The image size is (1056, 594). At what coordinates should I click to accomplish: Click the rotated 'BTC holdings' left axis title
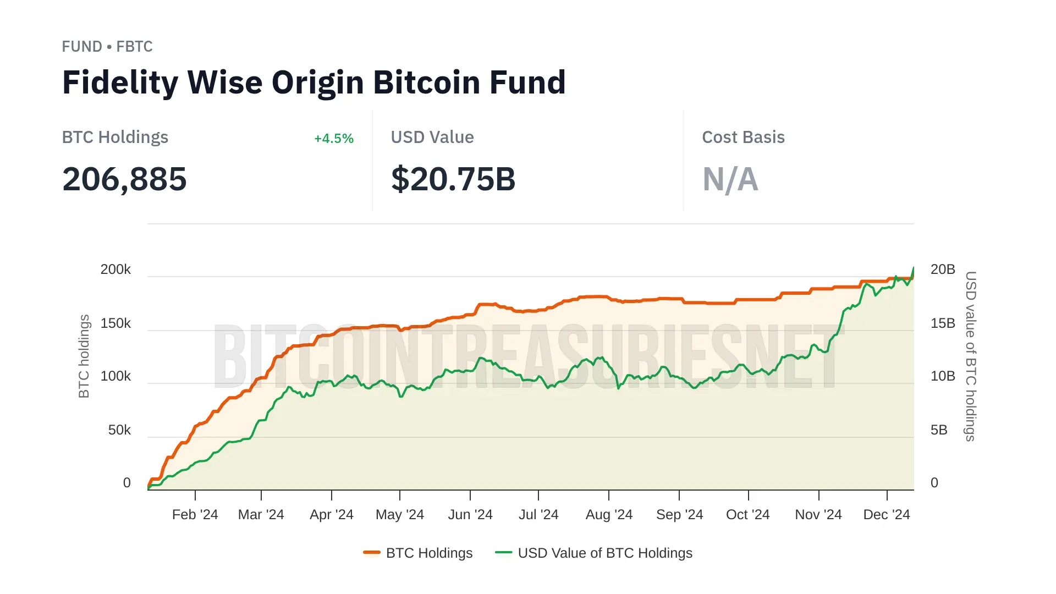point(84,356)
